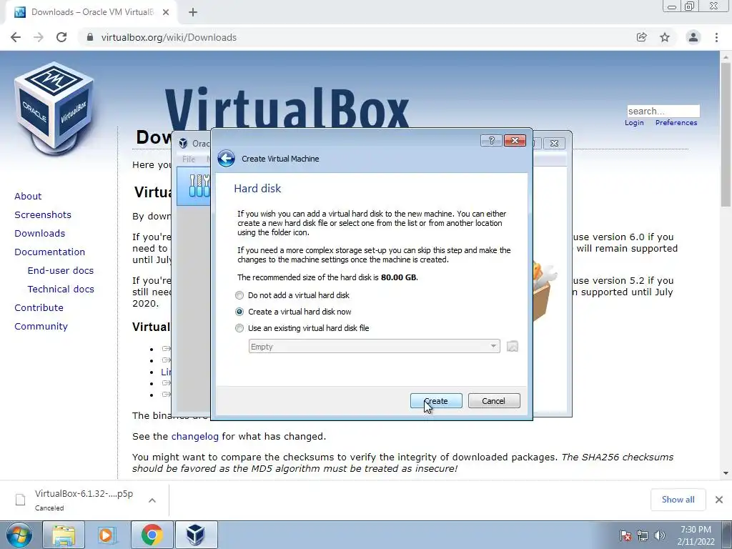The width and height of the screenshot is (732, 549).
Task: Open Chrome three-dot menu
Action: point(716,37)
